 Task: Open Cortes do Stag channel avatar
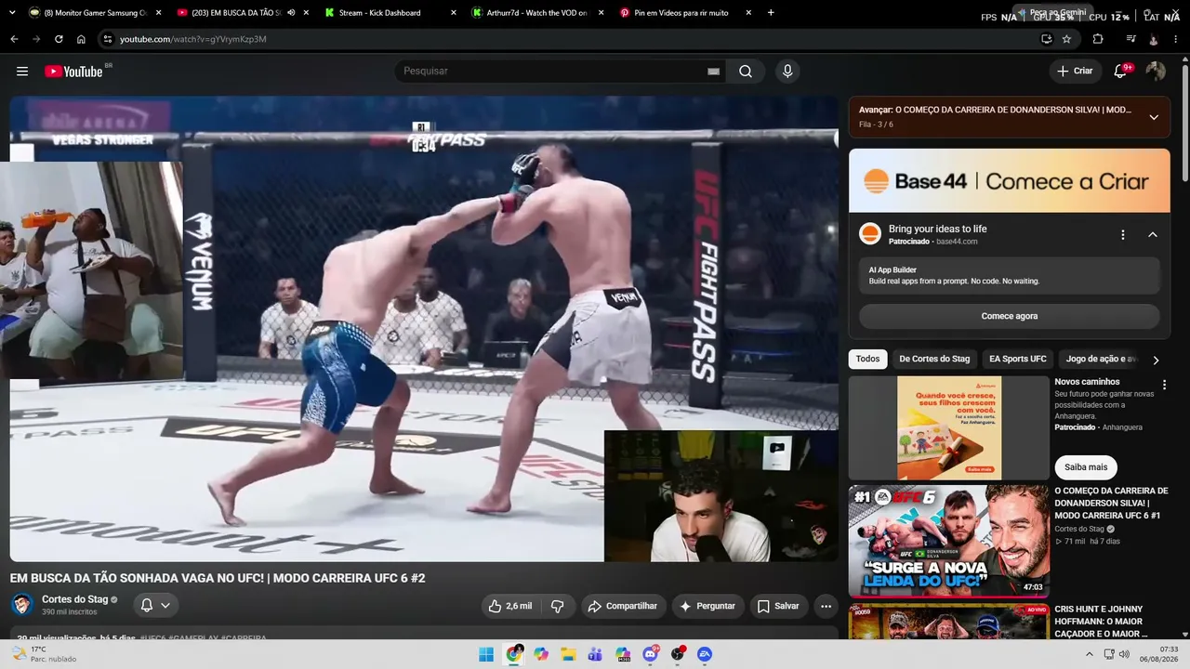[22, 605]
